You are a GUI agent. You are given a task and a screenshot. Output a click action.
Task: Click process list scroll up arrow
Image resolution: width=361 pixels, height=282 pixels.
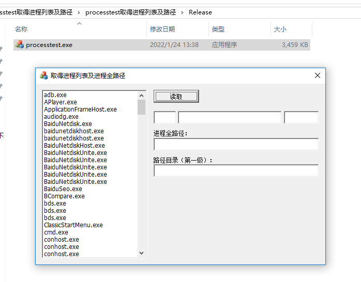click(x=141, y=96)
